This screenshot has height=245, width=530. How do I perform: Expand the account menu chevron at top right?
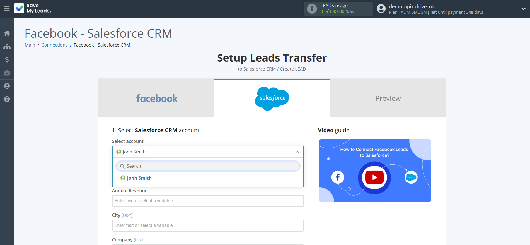pyautogui.click(x=523, y=9)
